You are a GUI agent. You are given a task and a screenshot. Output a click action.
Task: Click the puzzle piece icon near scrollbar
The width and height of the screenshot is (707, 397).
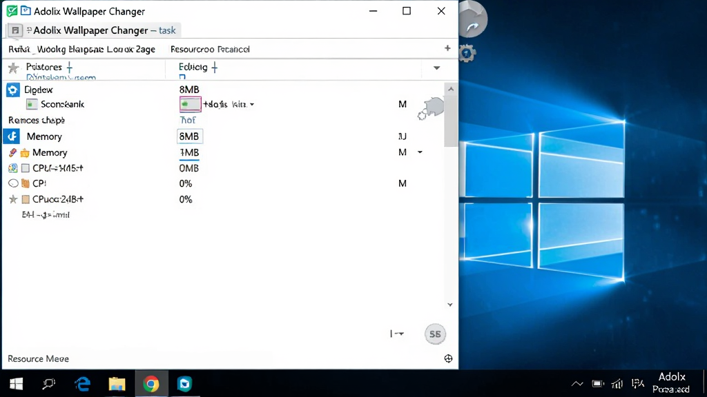pos(431,109)
